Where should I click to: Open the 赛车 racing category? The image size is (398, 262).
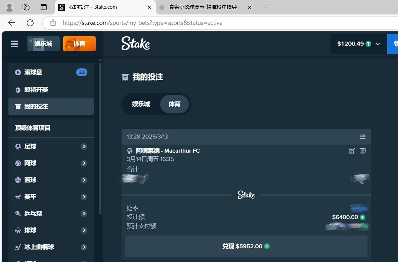click(x=51, y=197)
